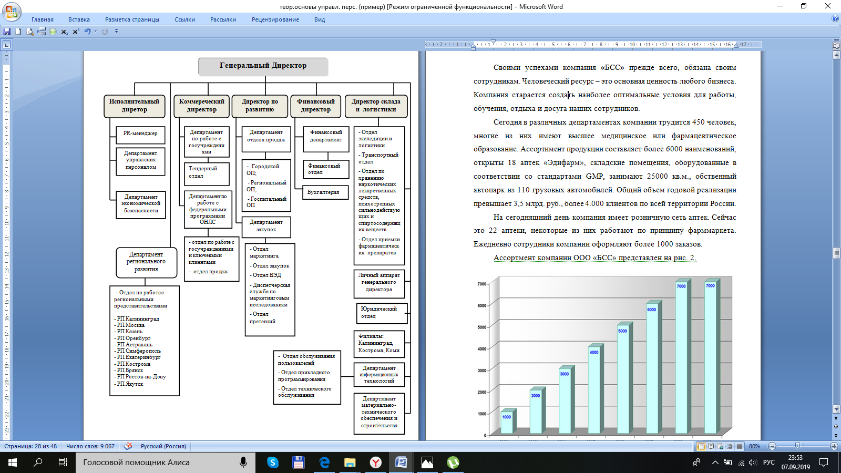Click the zoom slider handle
Viewport: 841px width, 473px height.
coord(797,446)
